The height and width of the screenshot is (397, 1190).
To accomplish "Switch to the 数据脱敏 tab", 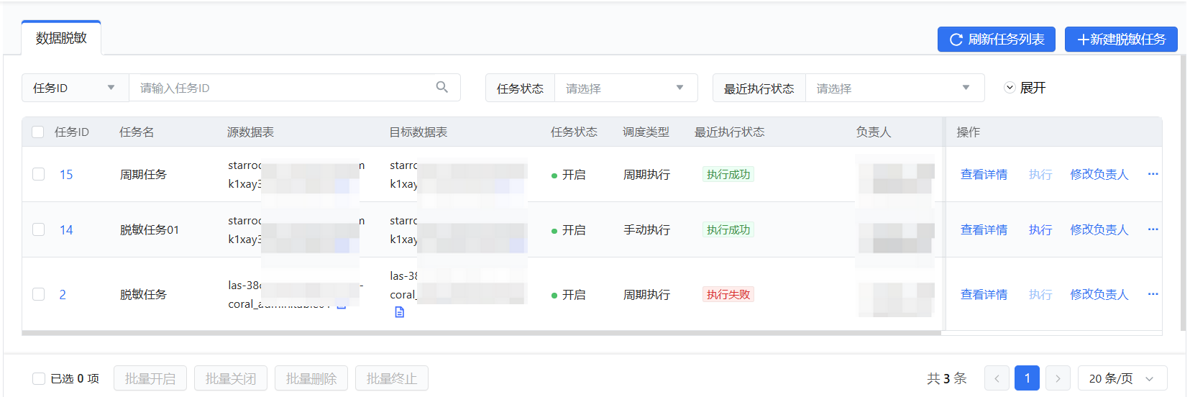I will point(61,38).
